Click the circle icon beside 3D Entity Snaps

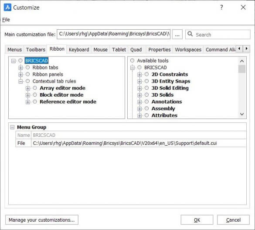coord(147,81)
